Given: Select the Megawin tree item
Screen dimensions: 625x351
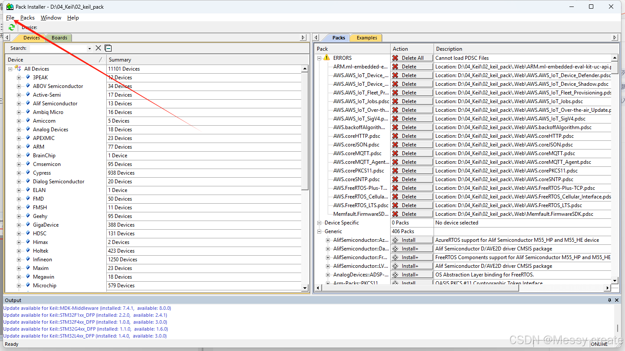Looking at the screenshot, I should point(43,276).
